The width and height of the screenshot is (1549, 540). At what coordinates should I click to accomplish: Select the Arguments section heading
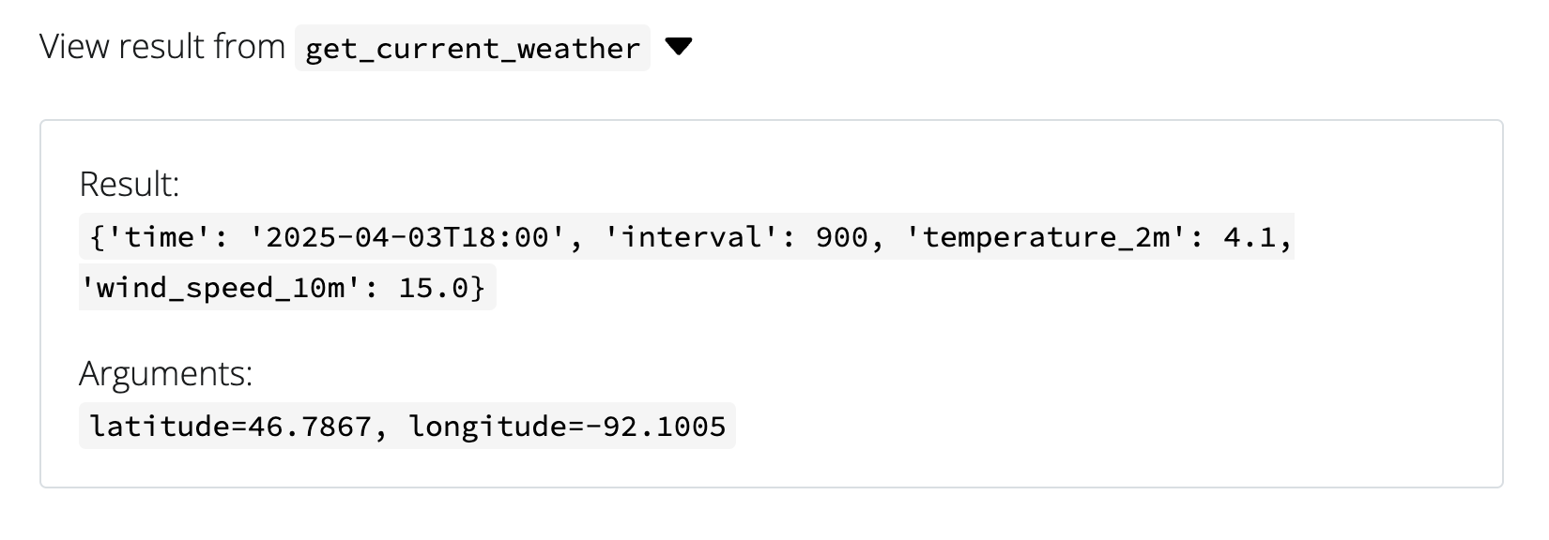click(x=165, y=374)
